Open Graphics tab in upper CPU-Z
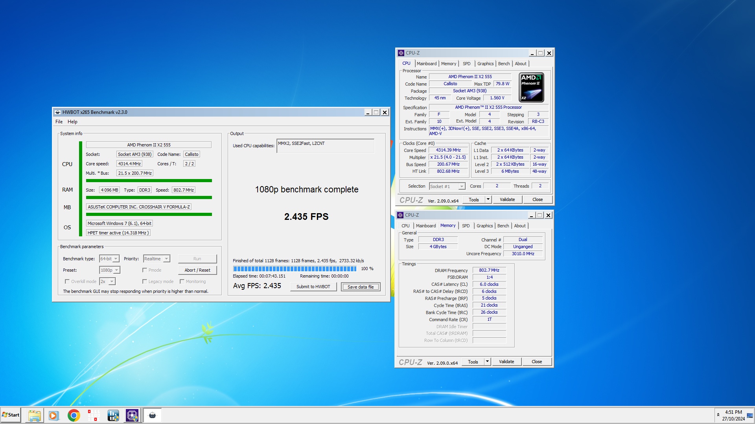Image resolution: width=755 pixels, height=424 pixels. pos(485,64)
